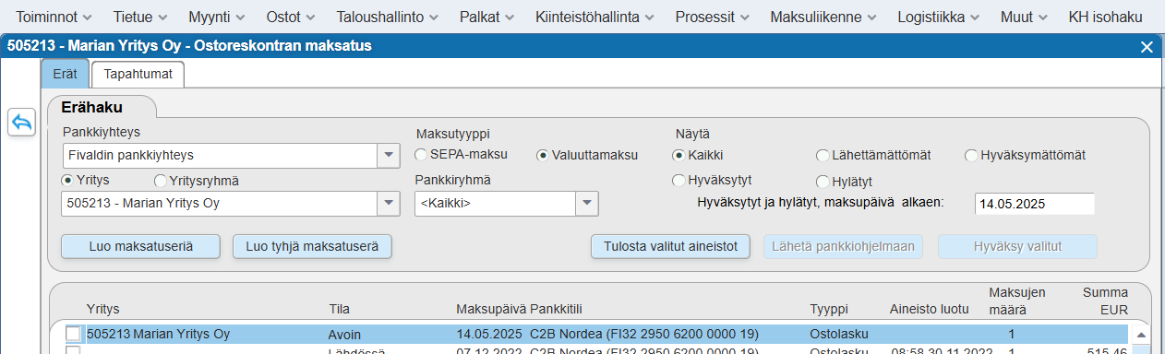Open the Ostot menu
The width and height of the screenshot is (1165, 354).
click(290, 17)
